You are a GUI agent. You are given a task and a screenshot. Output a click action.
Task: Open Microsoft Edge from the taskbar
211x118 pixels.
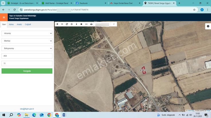coord(34,115)
